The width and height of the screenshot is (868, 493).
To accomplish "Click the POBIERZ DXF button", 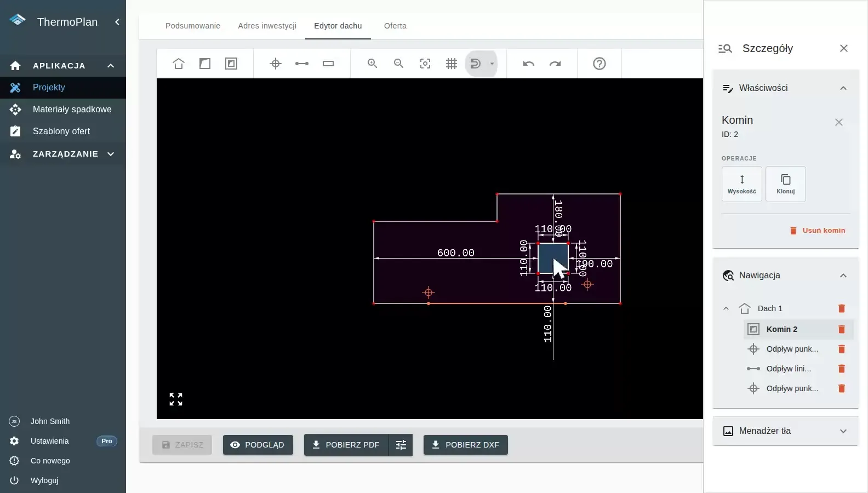I will [466, 445].
